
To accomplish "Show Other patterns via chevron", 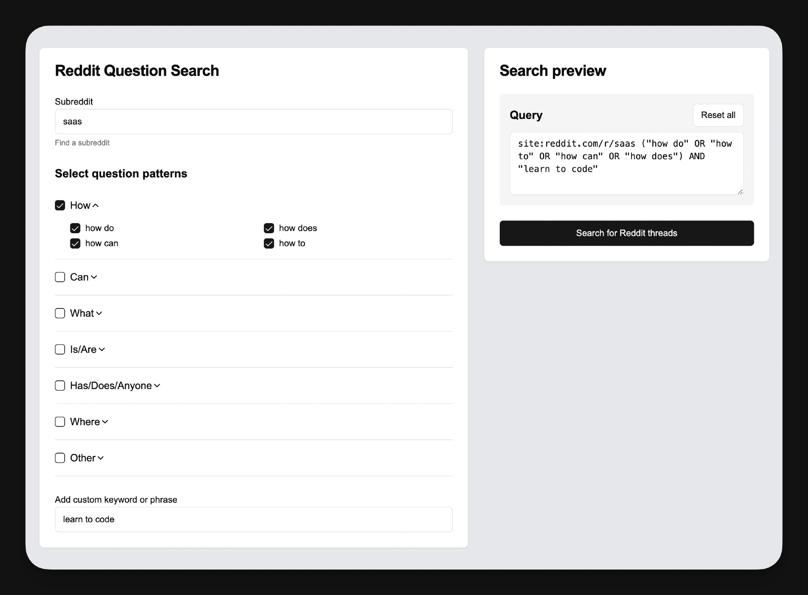I will coord(101,458).
